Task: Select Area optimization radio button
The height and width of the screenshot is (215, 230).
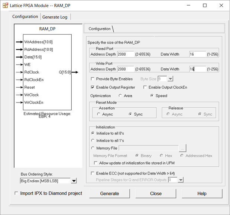Action: [120, 96]
